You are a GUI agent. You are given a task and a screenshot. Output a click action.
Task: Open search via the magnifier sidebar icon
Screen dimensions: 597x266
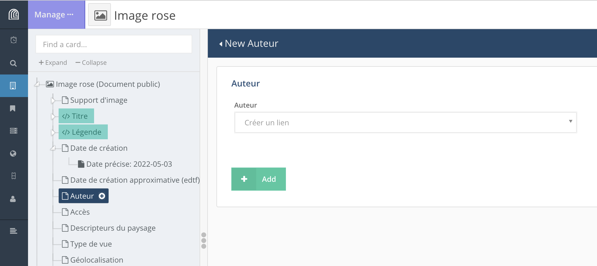pos(13,63)
